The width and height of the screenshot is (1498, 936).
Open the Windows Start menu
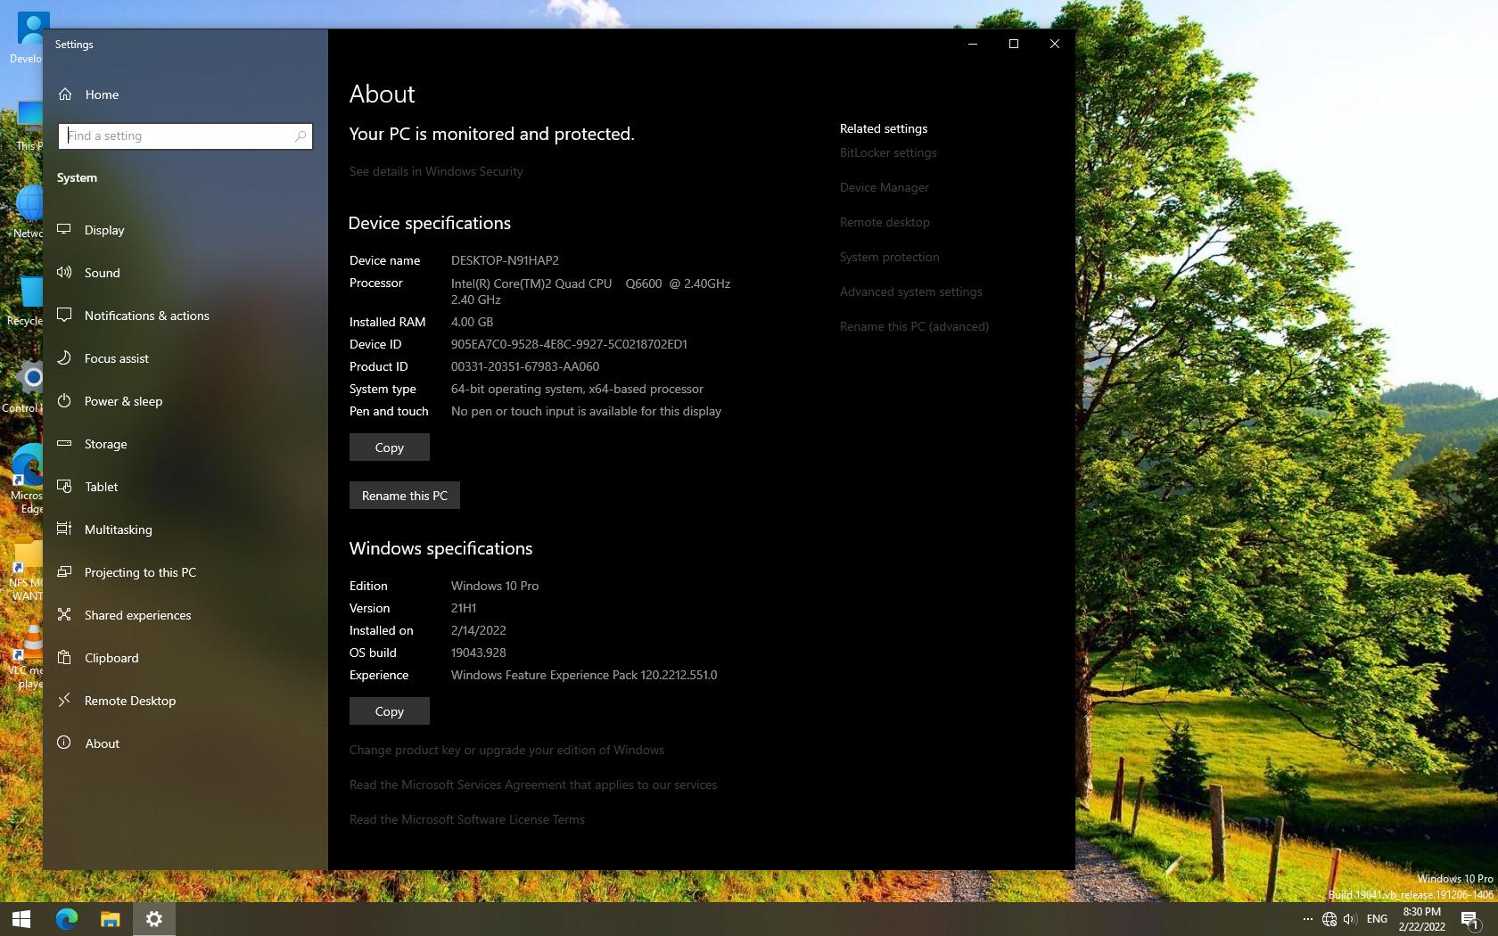coord(21,919)
